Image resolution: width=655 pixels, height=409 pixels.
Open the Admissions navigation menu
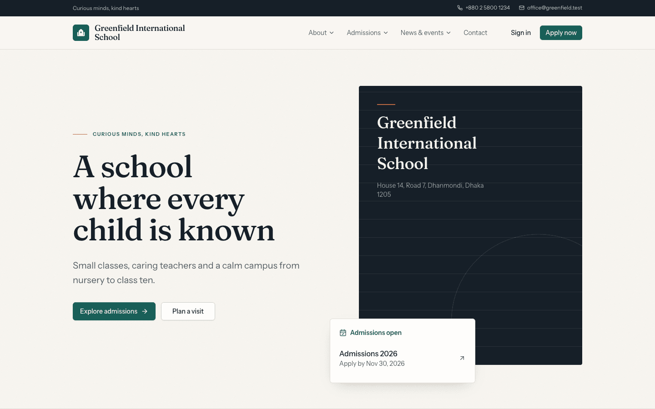(x=367, y=33)
